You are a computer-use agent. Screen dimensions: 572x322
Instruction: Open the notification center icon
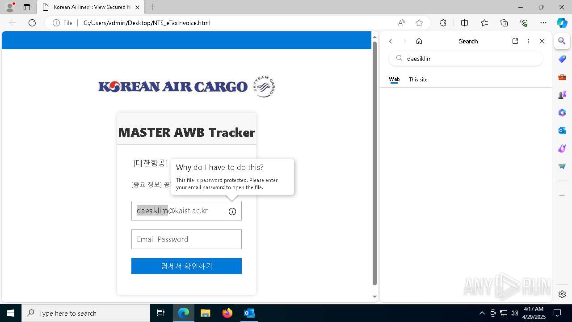(x=557, y=313)
